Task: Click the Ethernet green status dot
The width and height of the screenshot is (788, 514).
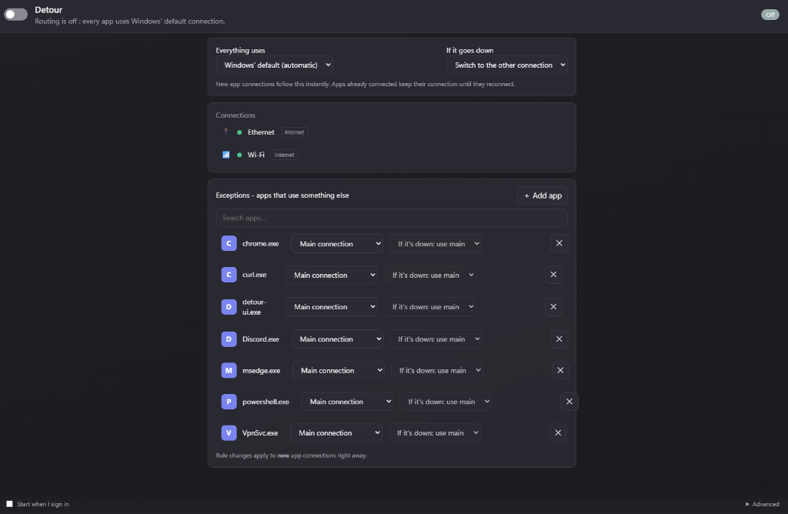Action: coord(239,132)
